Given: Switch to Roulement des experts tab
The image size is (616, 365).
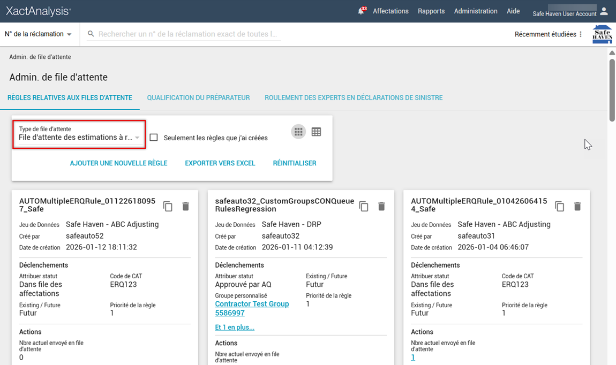Looking at the screenshot, I should tap(354, 98).
